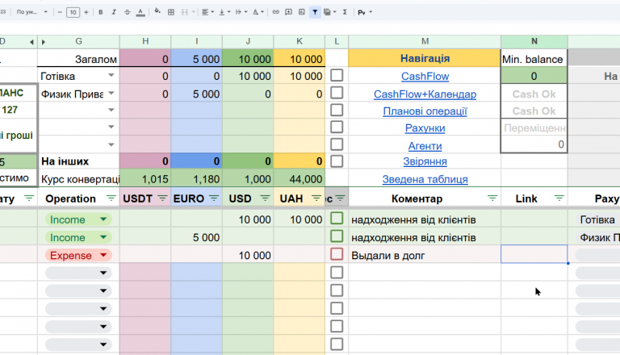Tick checkbox beside the Агенти link

coord(337,144)
